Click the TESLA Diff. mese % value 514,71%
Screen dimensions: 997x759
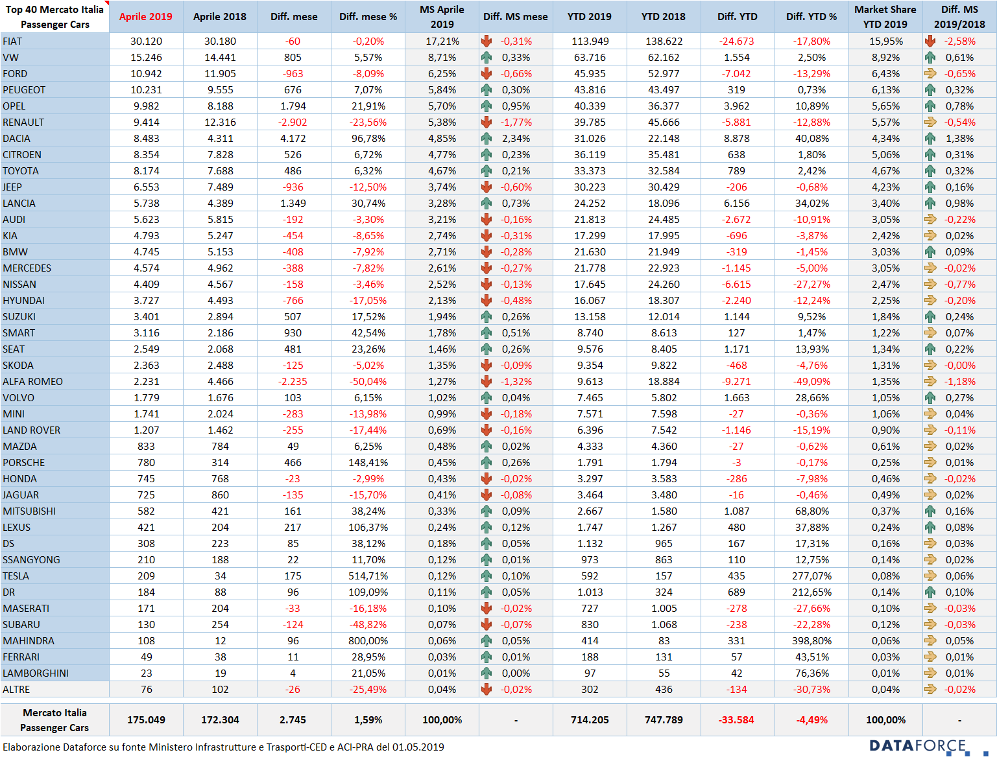tap(368, 576)
